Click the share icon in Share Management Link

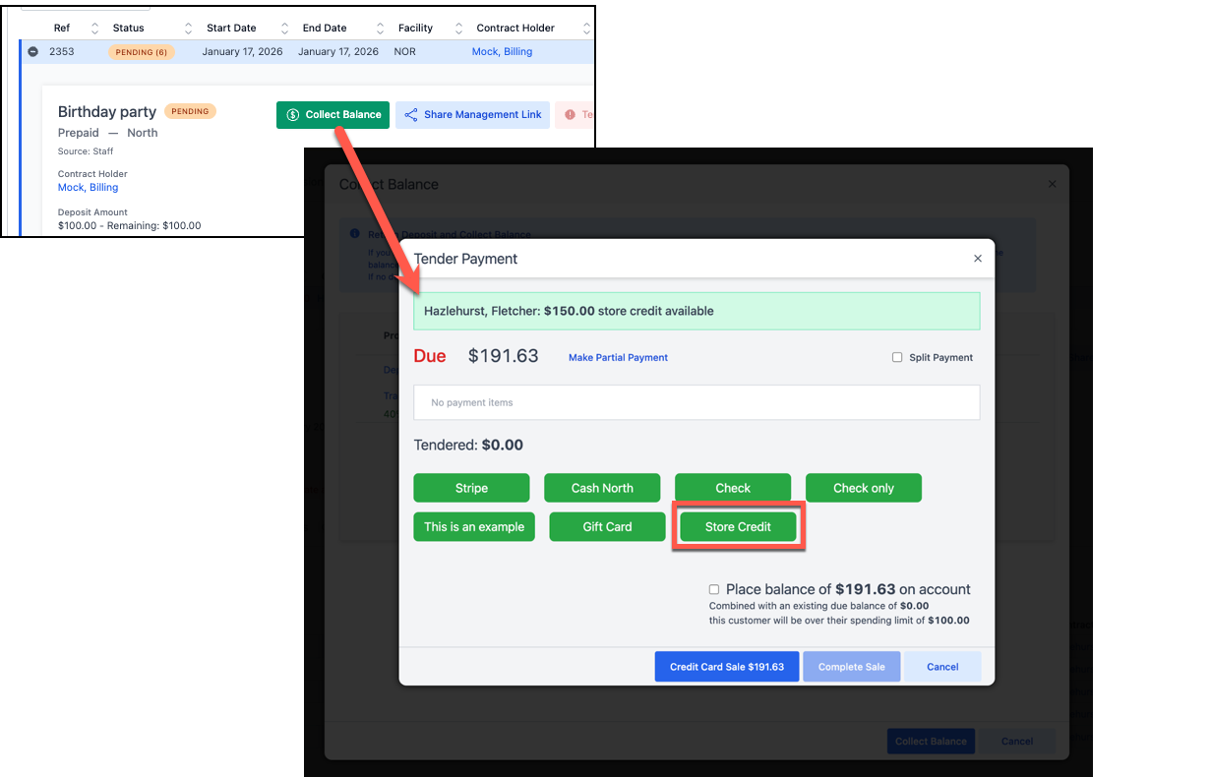(411, 115)
